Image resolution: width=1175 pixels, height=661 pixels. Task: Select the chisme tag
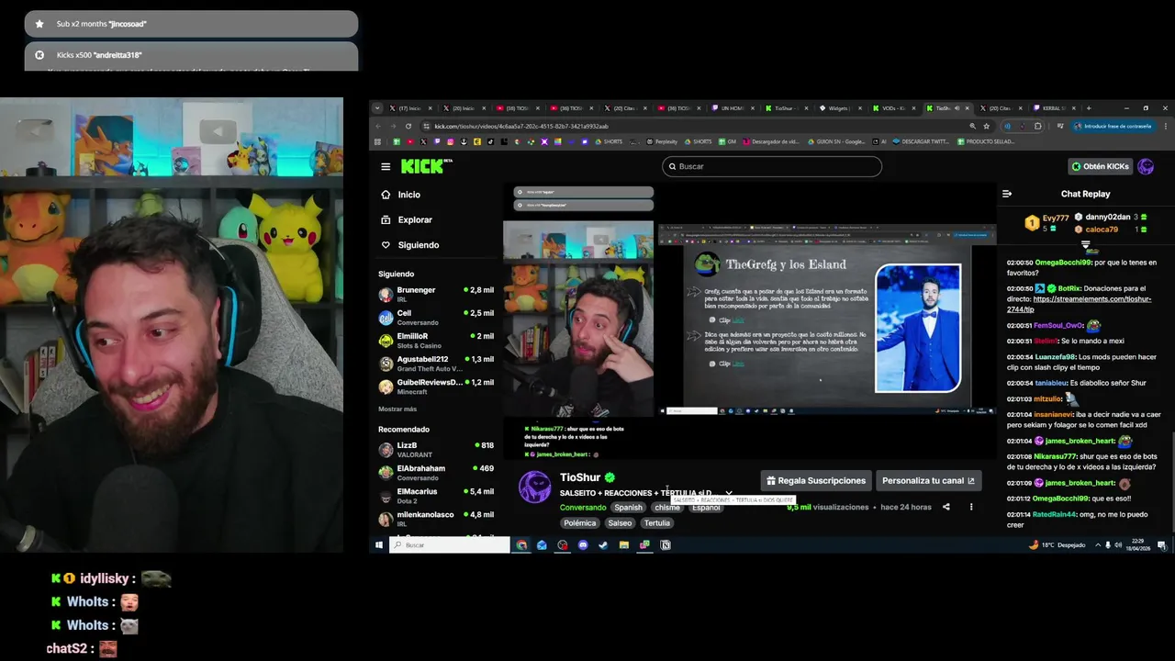[667, 507]
